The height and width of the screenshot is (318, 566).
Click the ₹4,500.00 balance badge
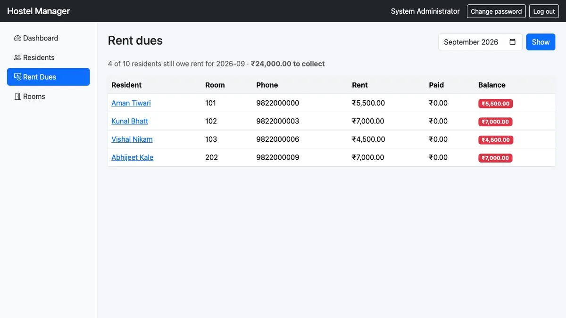[x=495, y=140]
